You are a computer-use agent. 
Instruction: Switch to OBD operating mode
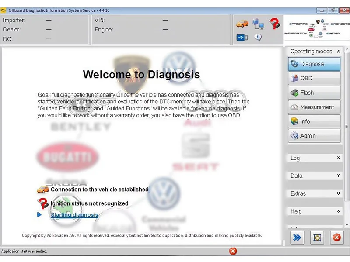[314, 78]
